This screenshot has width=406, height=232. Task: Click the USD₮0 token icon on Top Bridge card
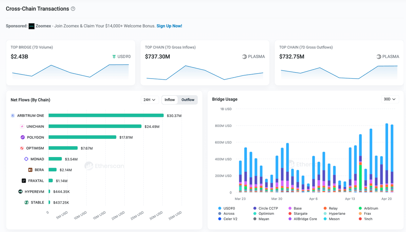(x=114, y=57)
